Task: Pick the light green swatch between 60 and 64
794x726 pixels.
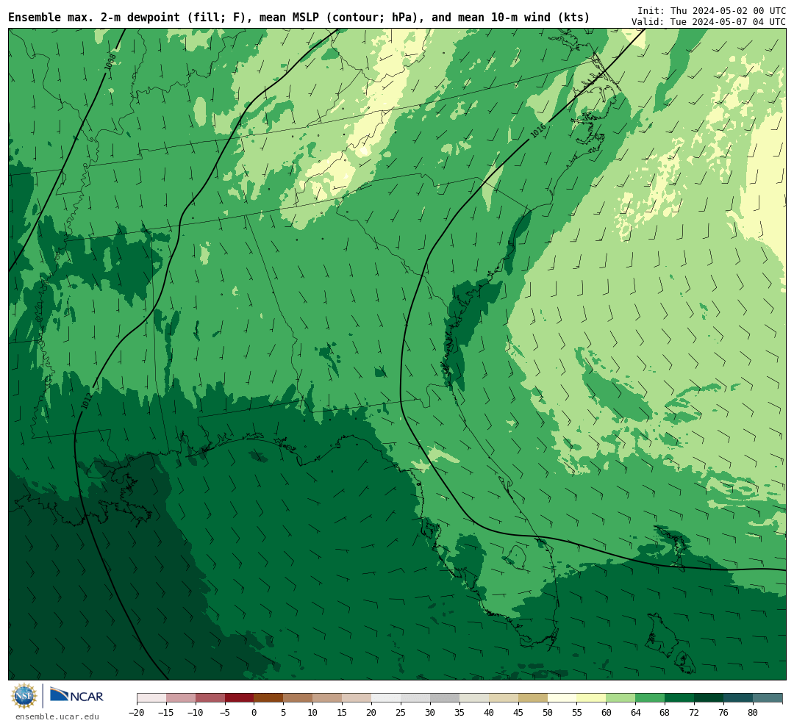Action: click(621, 698)
